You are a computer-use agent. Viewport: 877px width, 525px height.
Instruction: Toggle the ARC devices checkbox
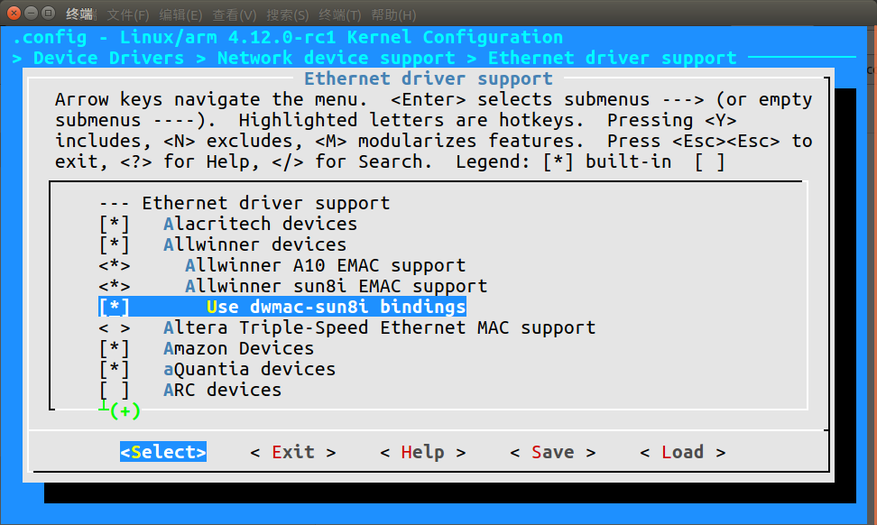(114, 390)
